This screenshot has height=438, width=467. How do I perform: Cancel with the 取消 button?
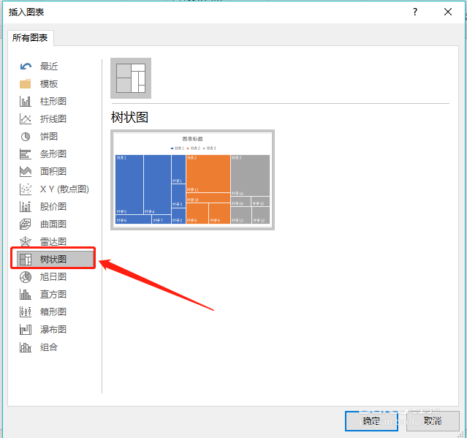433,420
